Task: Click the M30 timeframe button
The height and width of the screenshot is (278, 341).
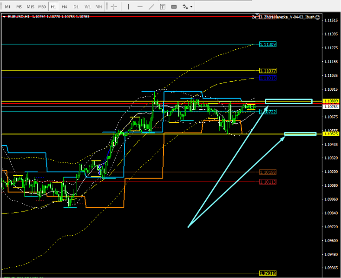Action: (42, 7)
